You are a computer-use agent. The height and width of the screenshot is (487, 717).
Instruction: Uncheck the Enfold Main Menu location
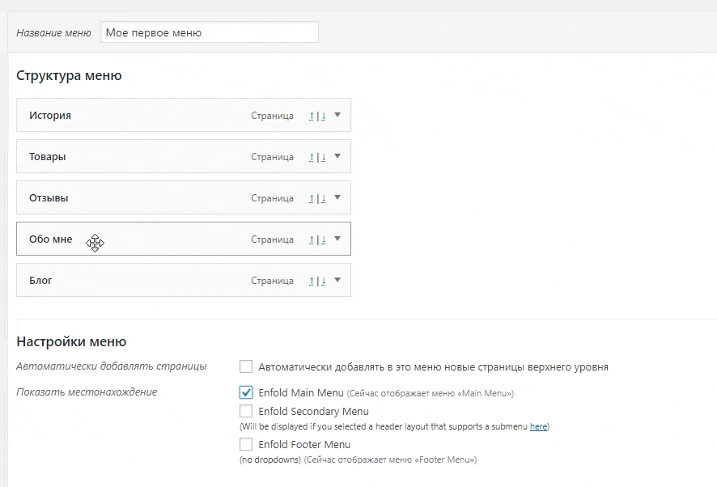tap(246, 392)
